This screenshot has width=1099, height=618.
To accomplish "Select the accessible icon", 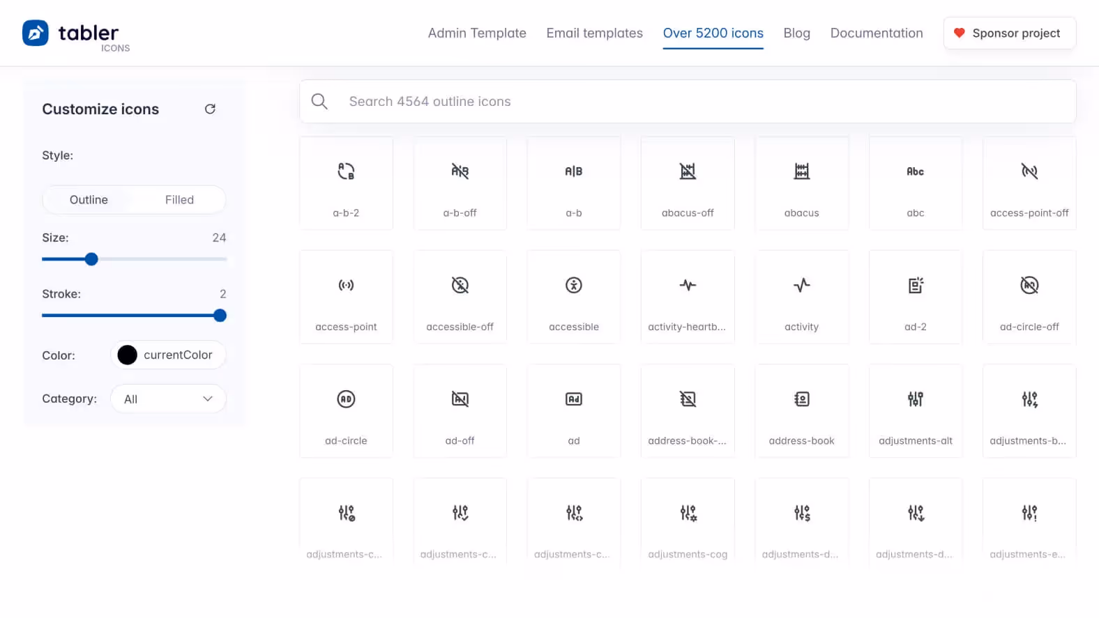I will point(574,297).
